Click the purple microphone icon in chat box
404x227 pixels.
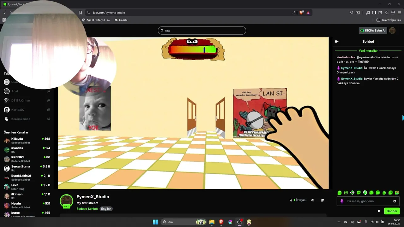point(342,201)
